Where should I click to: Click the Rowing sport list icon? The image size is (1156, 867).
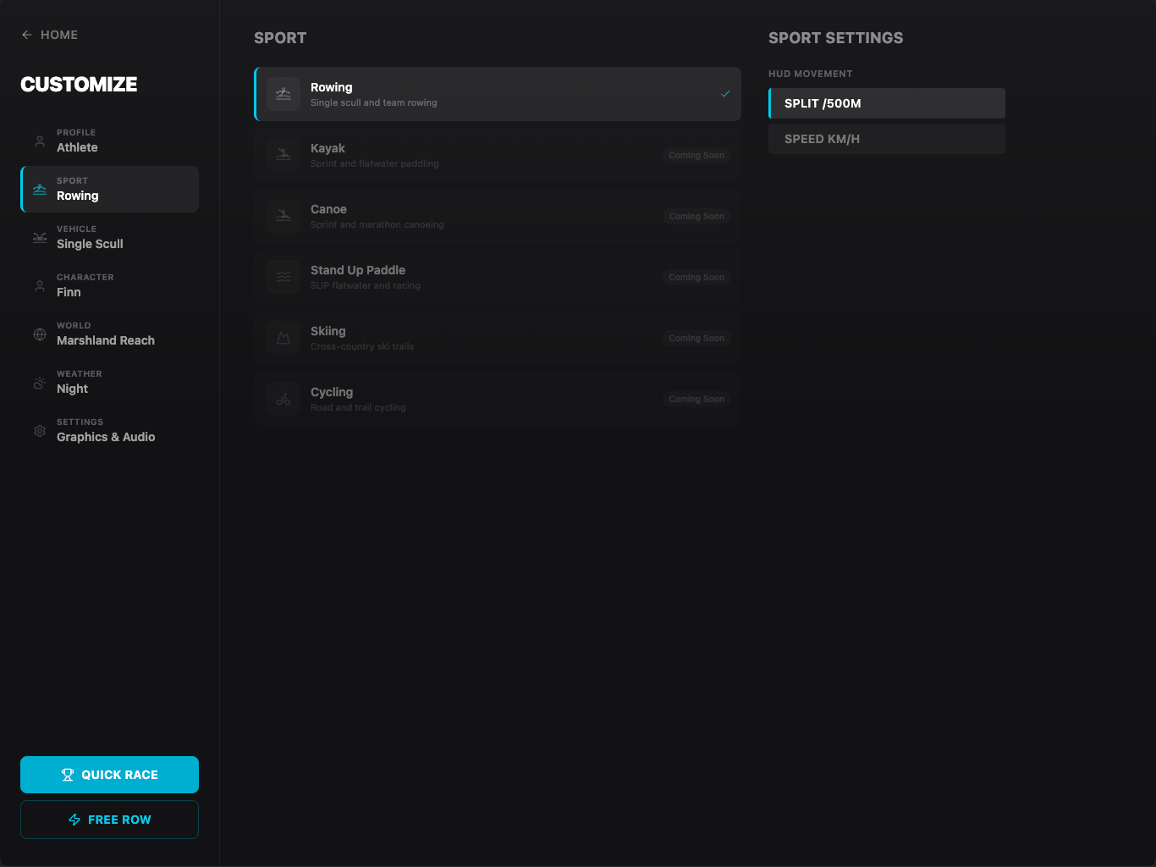[x=283, y=94]
